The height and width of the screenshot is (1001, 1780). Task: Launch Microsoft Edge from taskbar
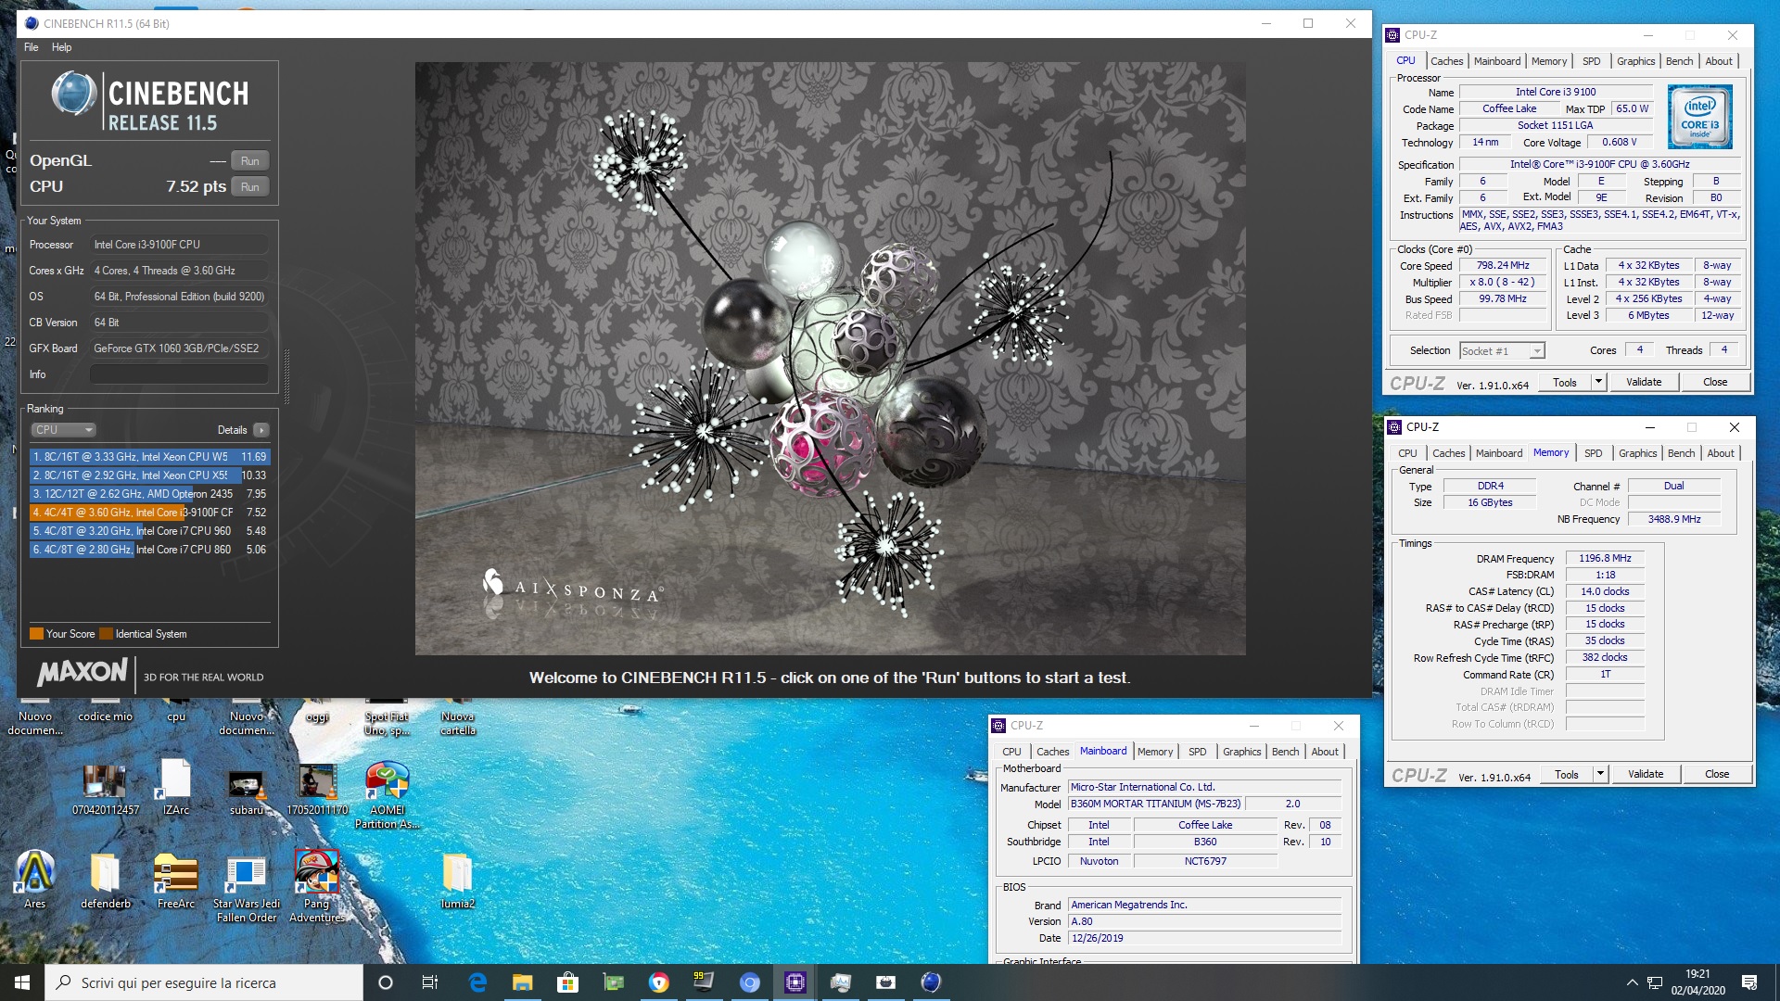click(477, 982)
